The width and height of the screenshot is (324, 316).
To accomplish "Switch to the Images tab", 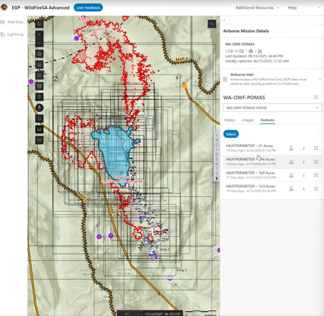I will click(x=247, y=120).
